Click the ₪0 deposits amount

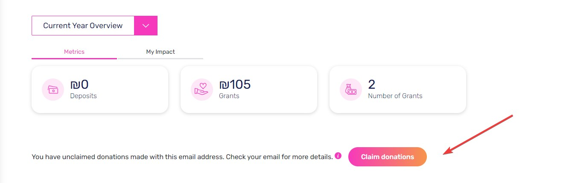coord(79,84)
